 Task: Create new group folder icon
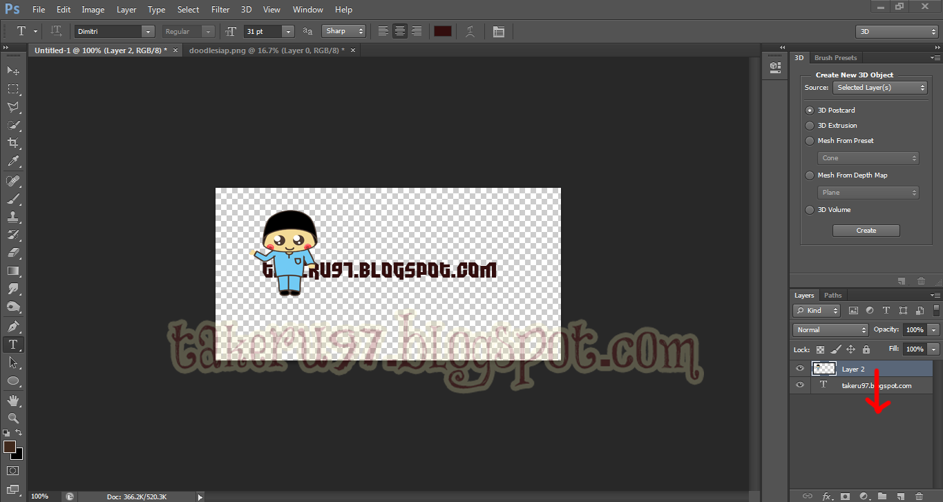click(882, 496)
